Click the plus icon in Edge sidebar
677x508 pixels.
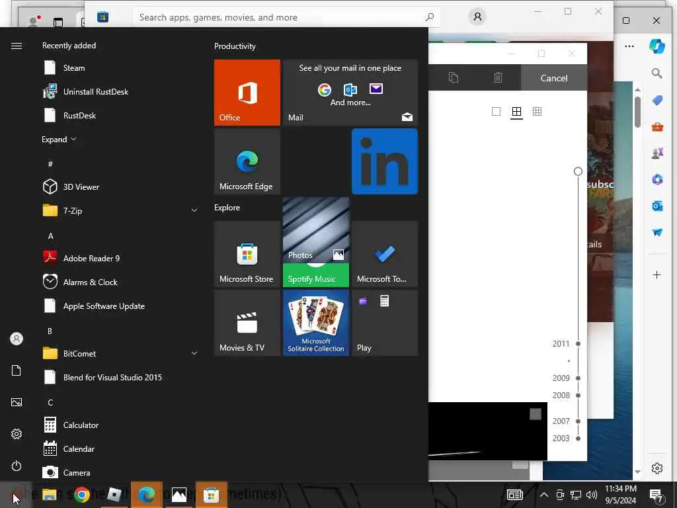pyautogui.click(x=657, y=275)
